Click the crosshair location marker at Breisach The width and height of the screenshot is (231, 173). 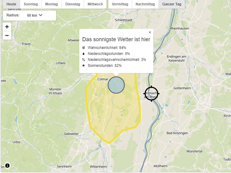coord(151,94)
